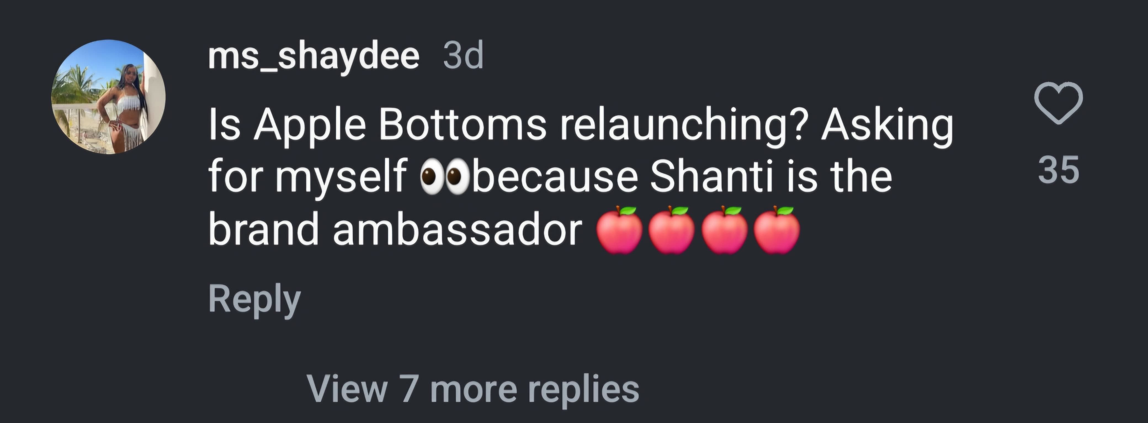This screenshot has width=1148, height=423.
Task: Click the second apple emoji
Action: [x=672, y=230]
